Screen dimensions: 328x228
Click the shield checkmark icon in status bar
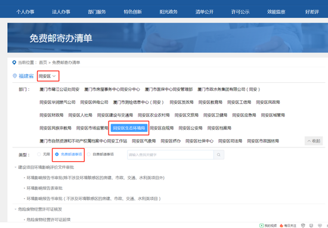coord(303,225)
